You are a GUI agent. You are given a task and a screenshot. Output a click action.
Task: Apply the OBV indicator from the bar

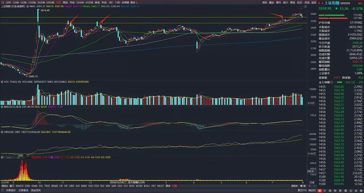click(x=72, y=186)
